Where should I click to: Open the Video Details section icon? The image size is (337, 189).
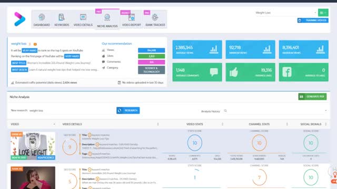pos(83,17)
